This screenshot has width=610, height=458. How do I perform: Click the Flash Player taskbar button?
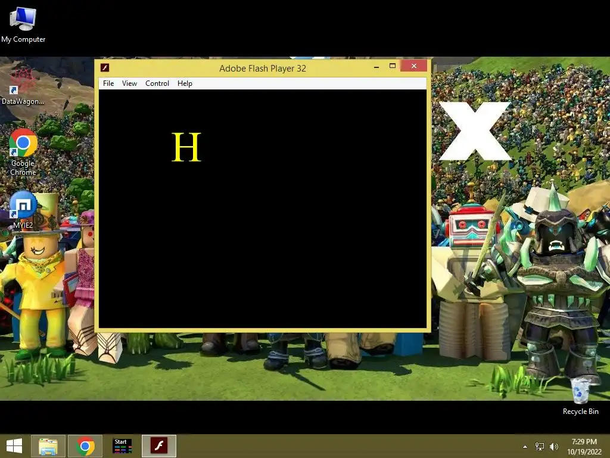(158, 446)
